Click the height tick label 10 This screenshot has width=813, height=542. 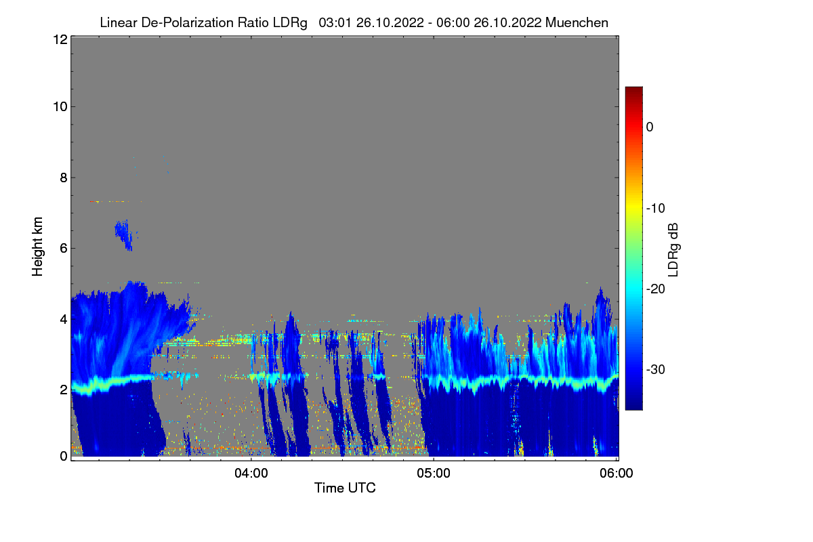(59, 106)
